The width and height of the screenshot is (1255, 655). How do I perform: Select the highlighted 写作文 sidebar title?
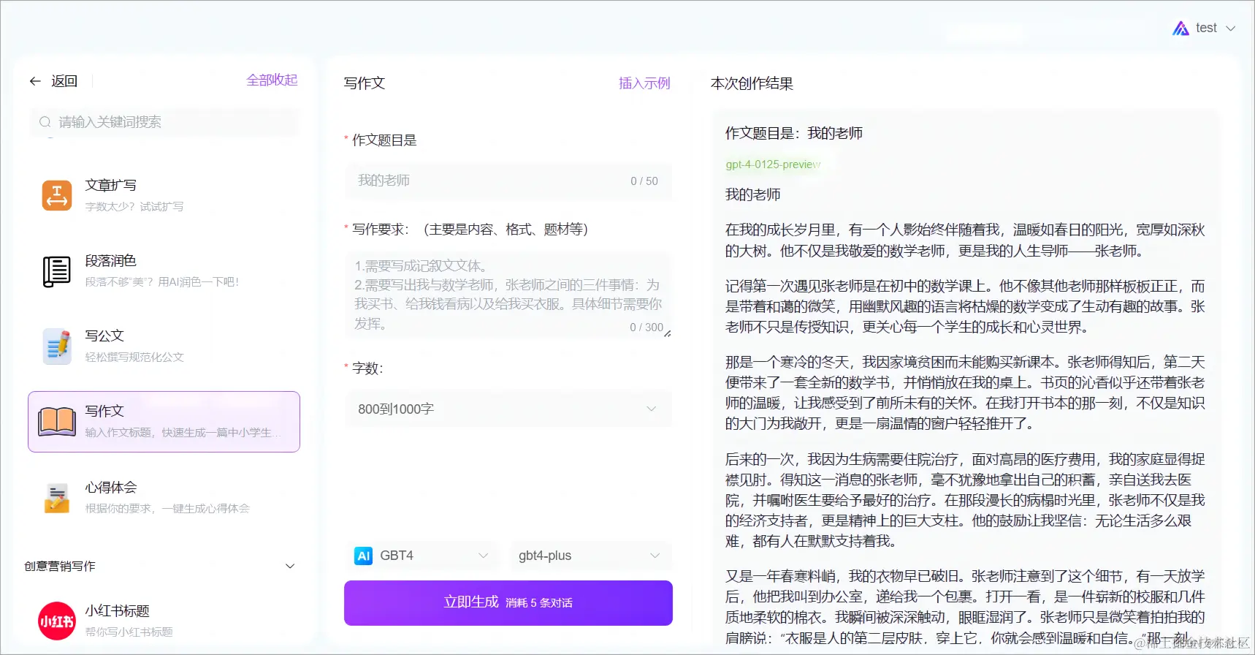(104, 412)
